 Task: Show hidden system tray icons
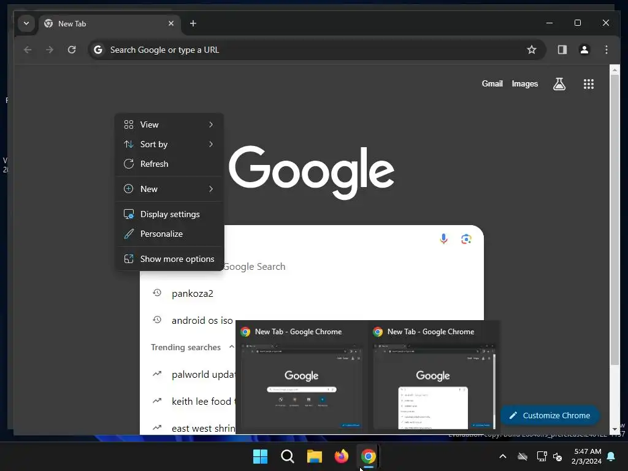click(503, 456)
